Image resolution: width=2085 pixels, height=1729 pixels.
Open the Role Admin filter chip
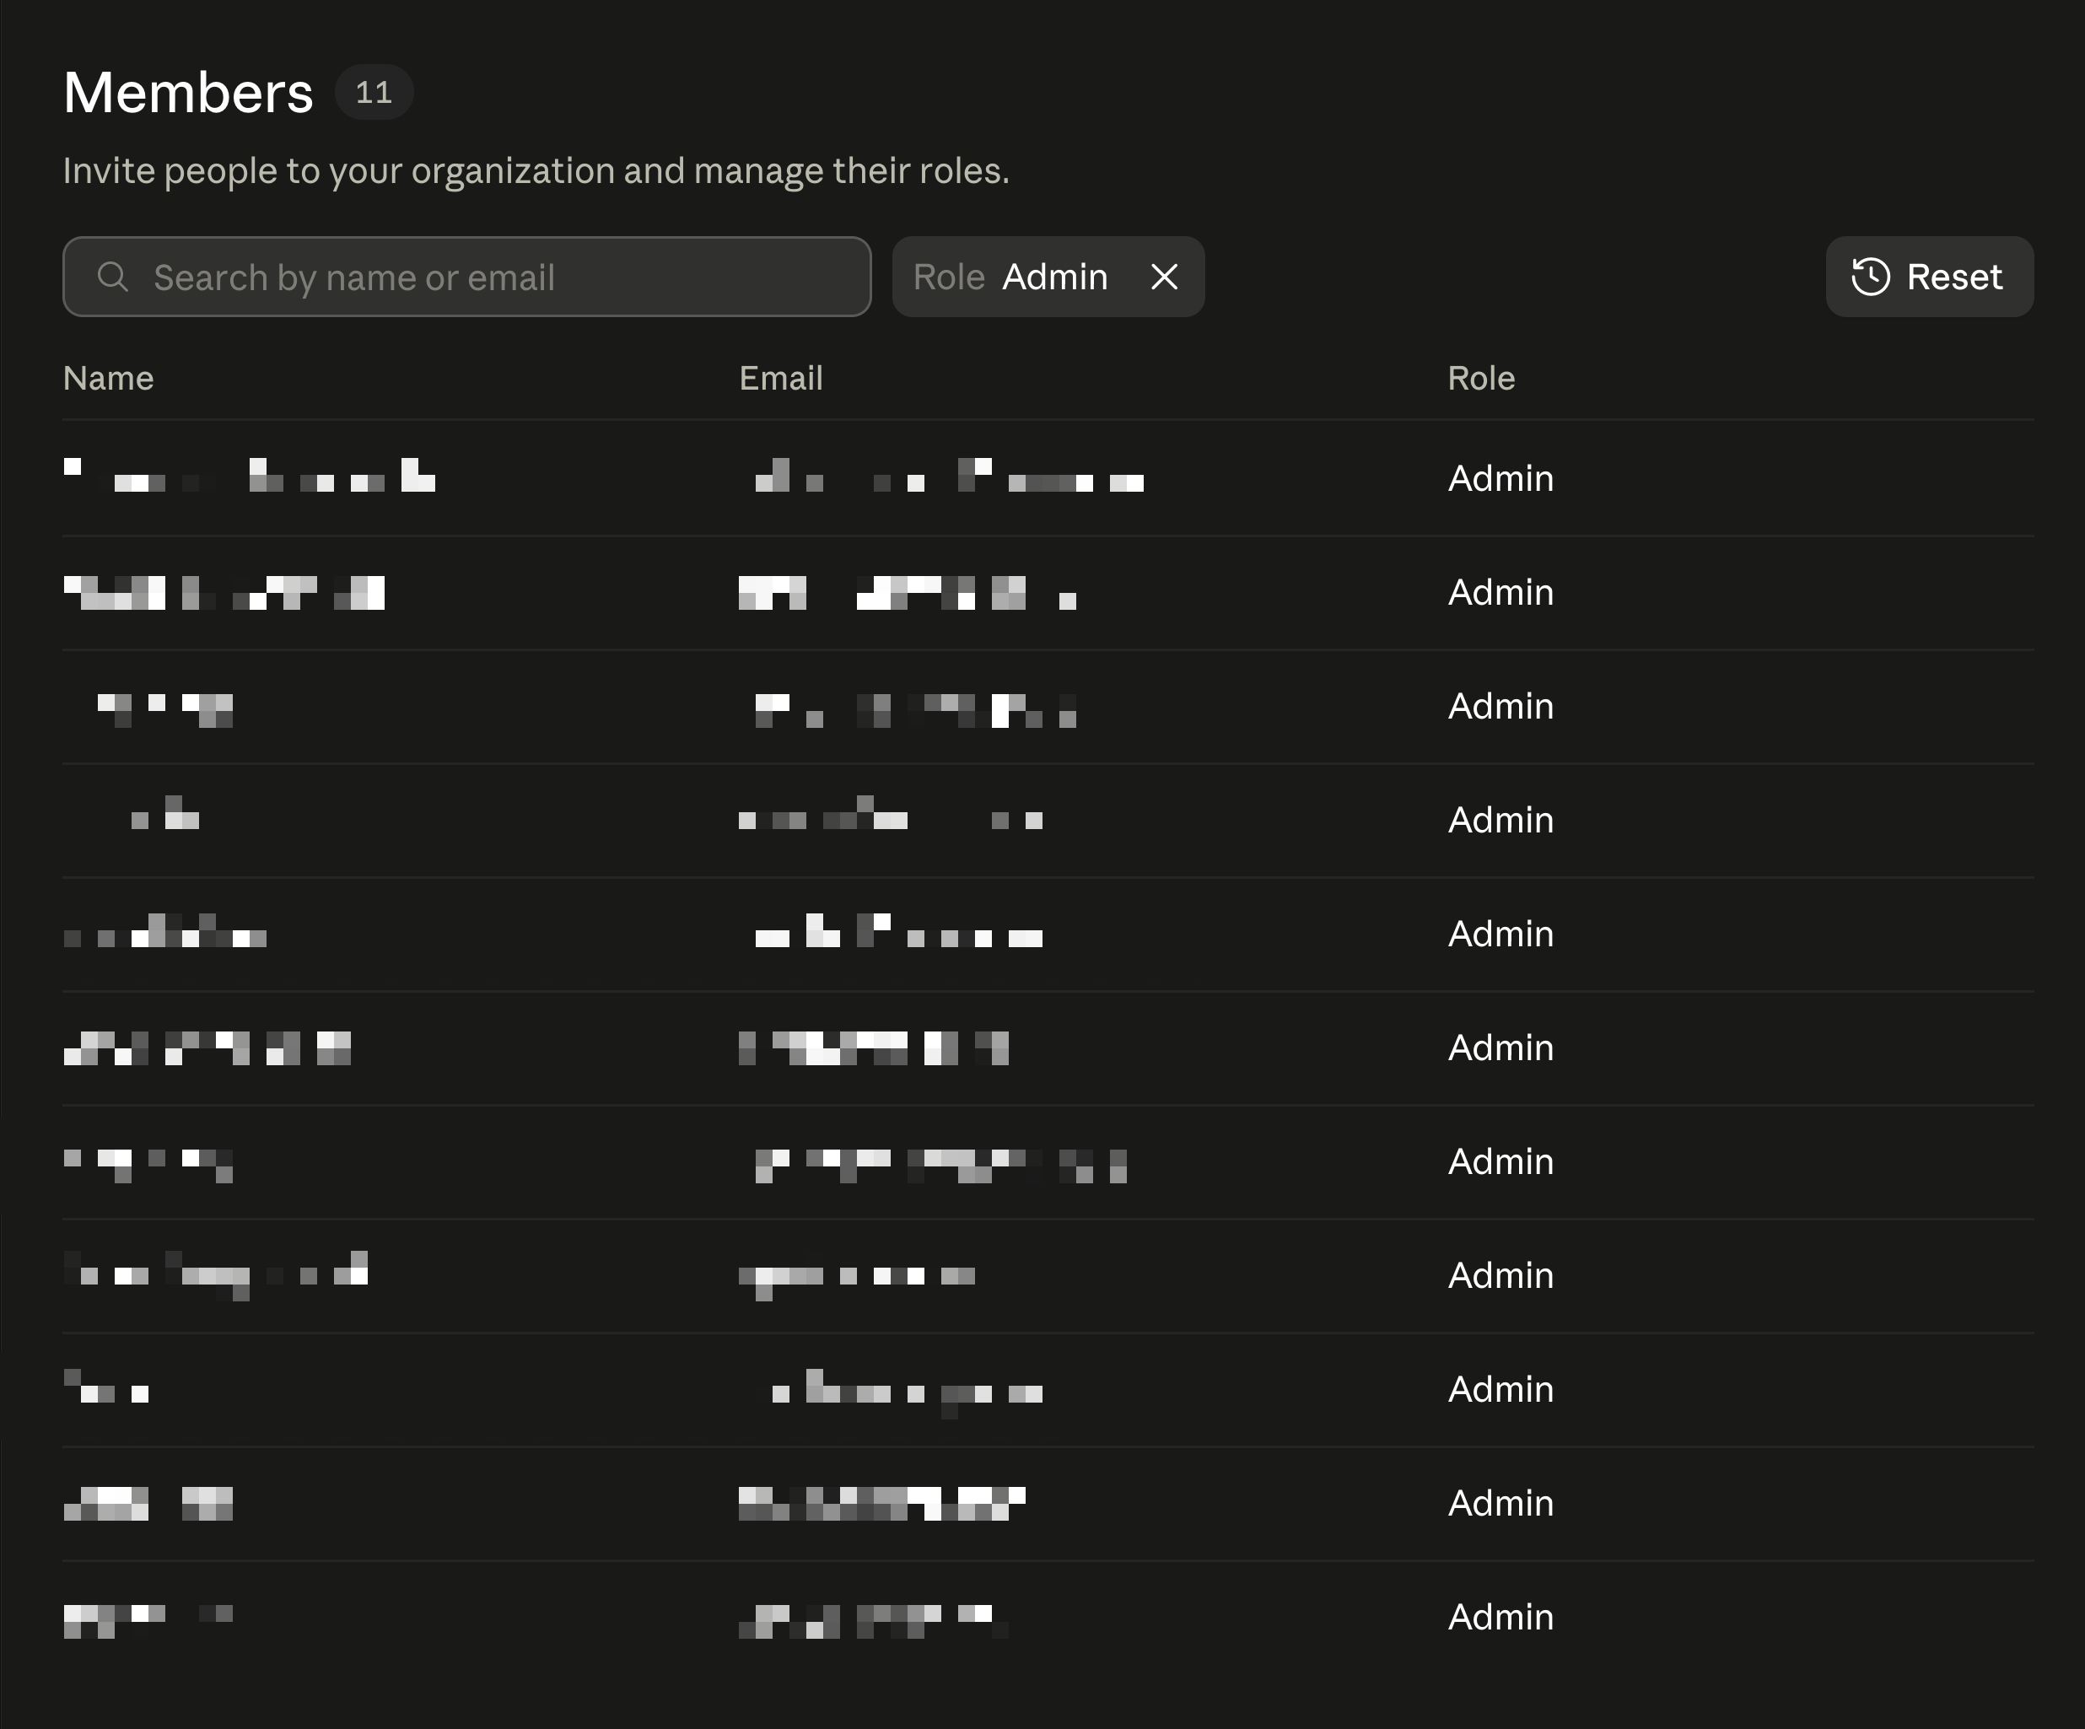pyautogui.click(x=1048, y=277)
